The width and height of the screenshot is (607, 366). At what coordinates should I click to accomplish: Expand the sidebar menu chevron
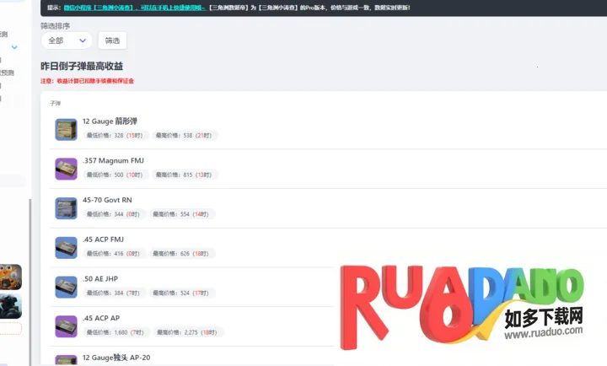[x=14, y=47]
